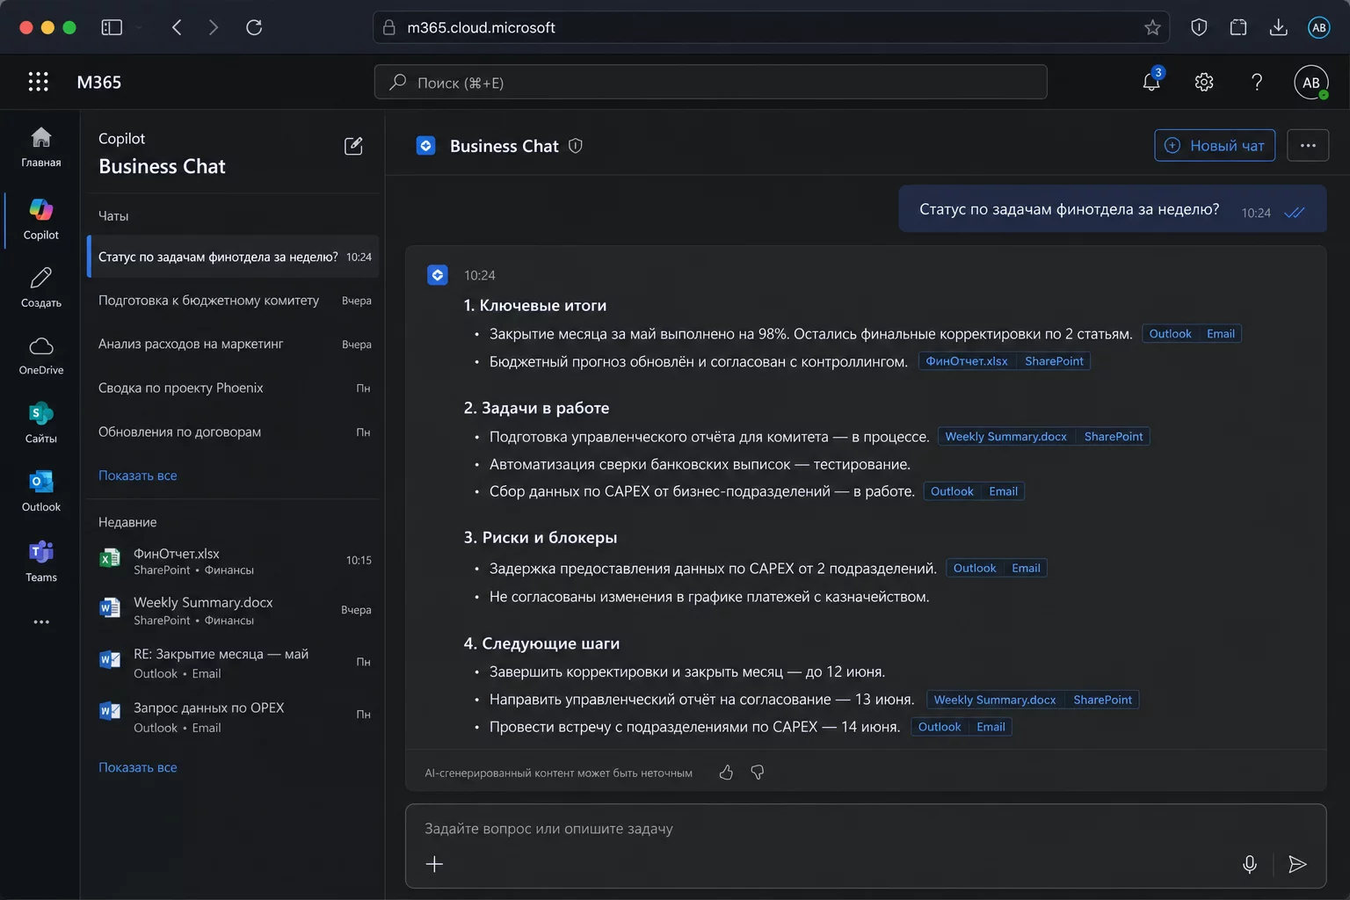Open Outlook citation under Риски и блокеры
The height and width of the screenshot is (900, 1350).
pos(975,569)
